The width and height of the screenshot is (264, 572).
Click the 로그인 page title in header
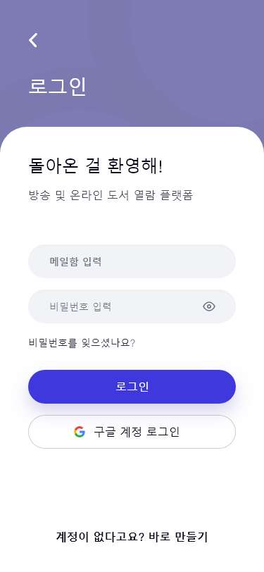pos(58,87)
